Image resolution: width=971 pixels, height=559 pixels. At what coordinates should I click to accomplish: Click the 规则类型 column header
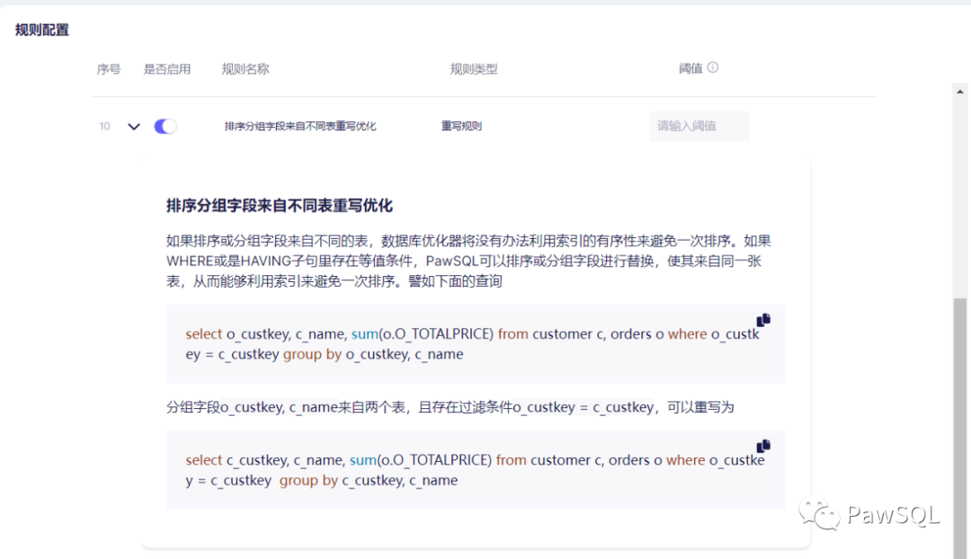coord(474,69)
